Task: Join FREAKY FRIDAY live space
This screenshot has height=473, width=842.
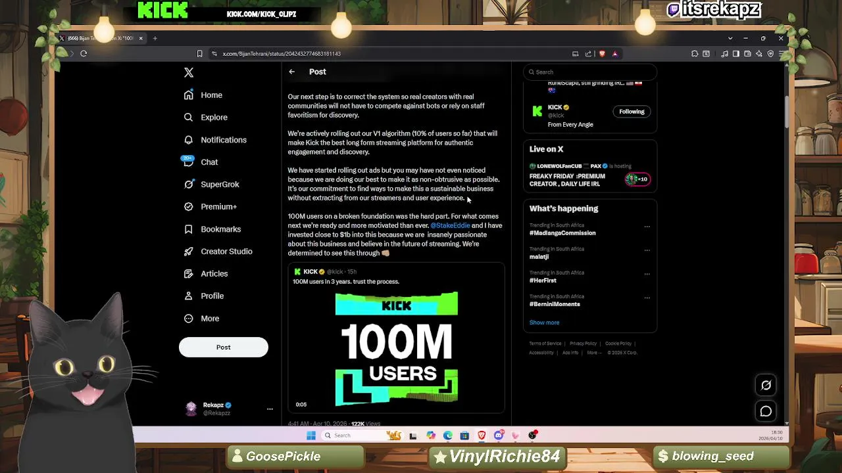Action: (x=567, y=180)
